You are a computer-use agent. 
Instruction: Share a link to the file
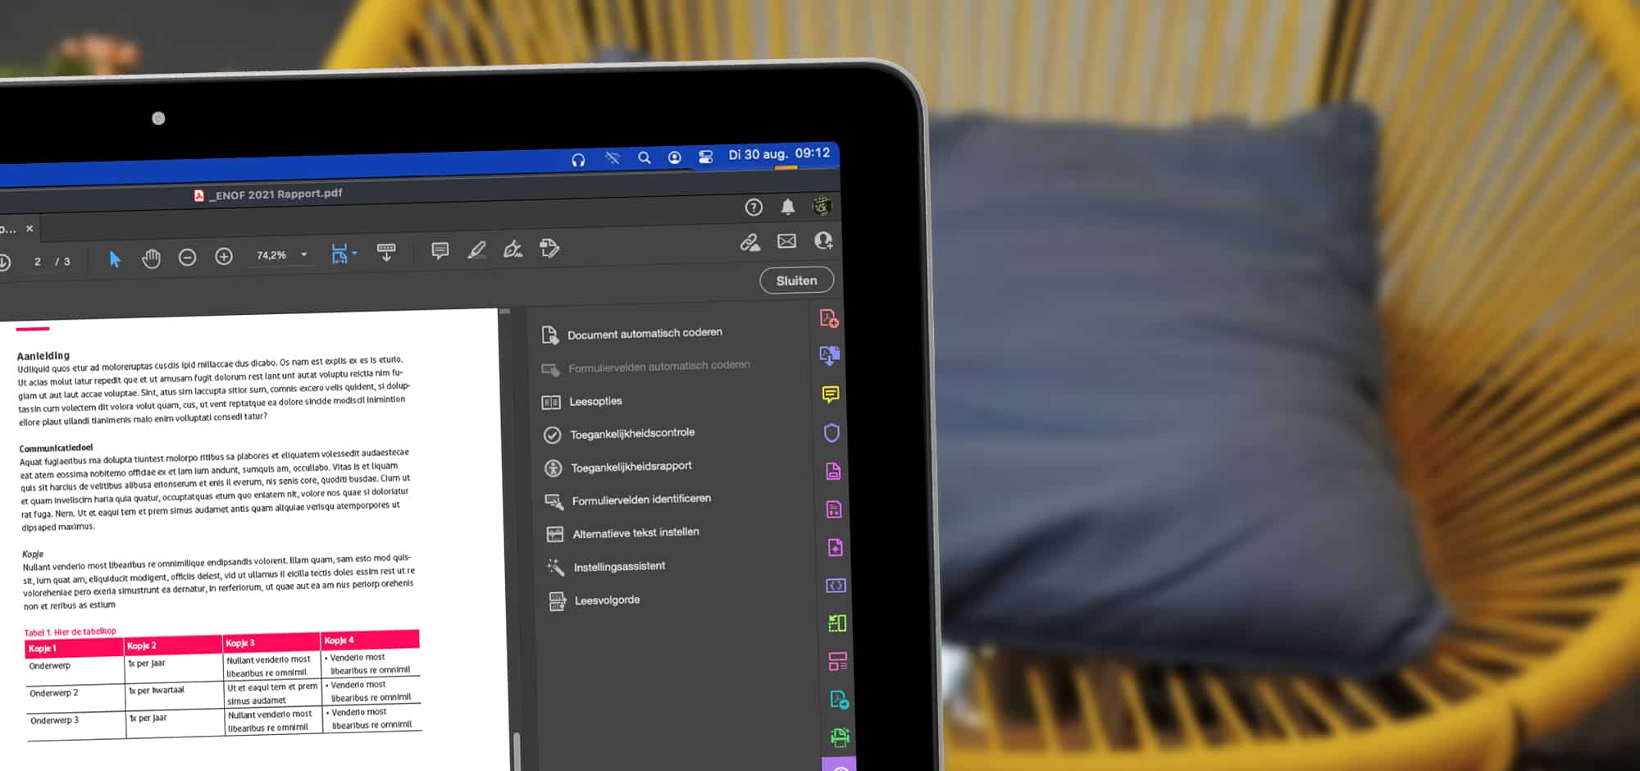(749, 242)
